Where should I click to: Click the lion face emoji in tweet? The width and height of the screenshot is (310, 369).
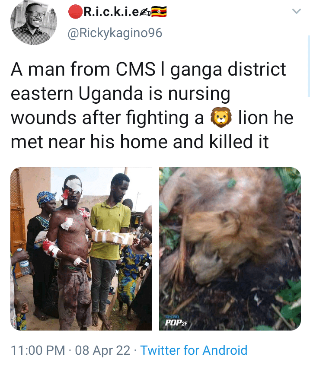(x=221, y=118)
